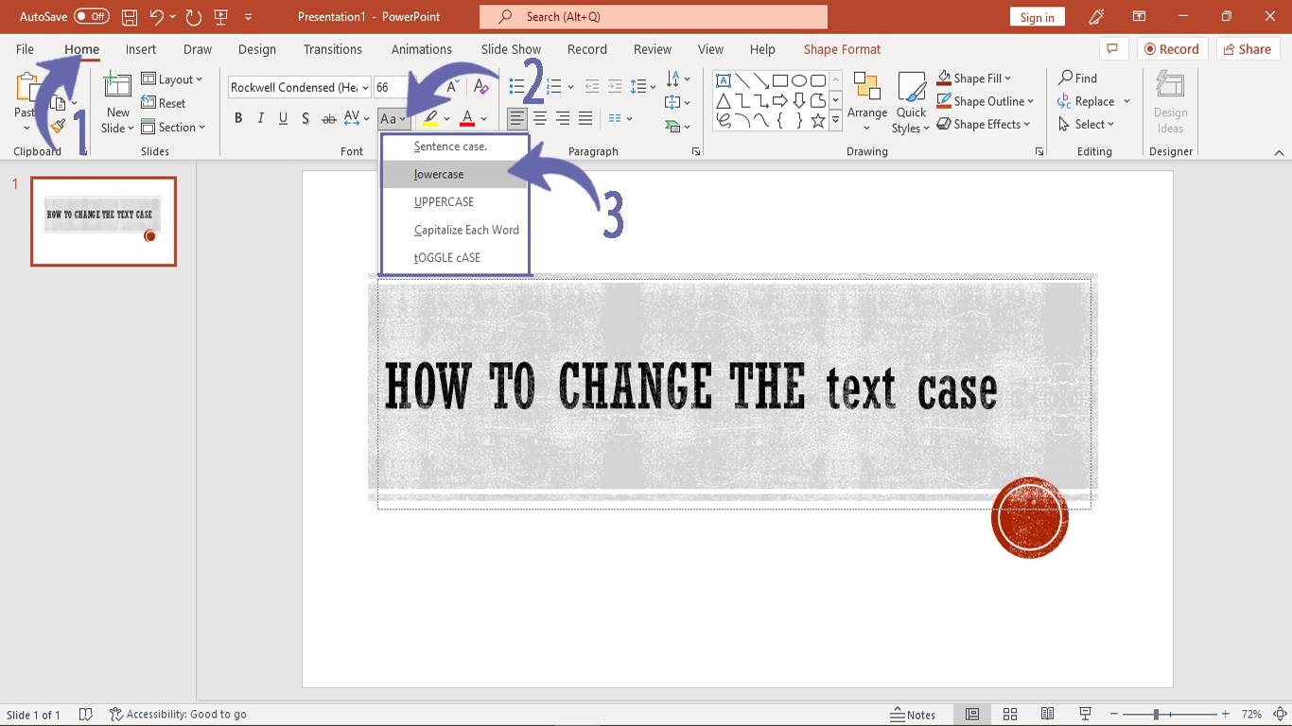Click the Record button

click(1173, 49)
